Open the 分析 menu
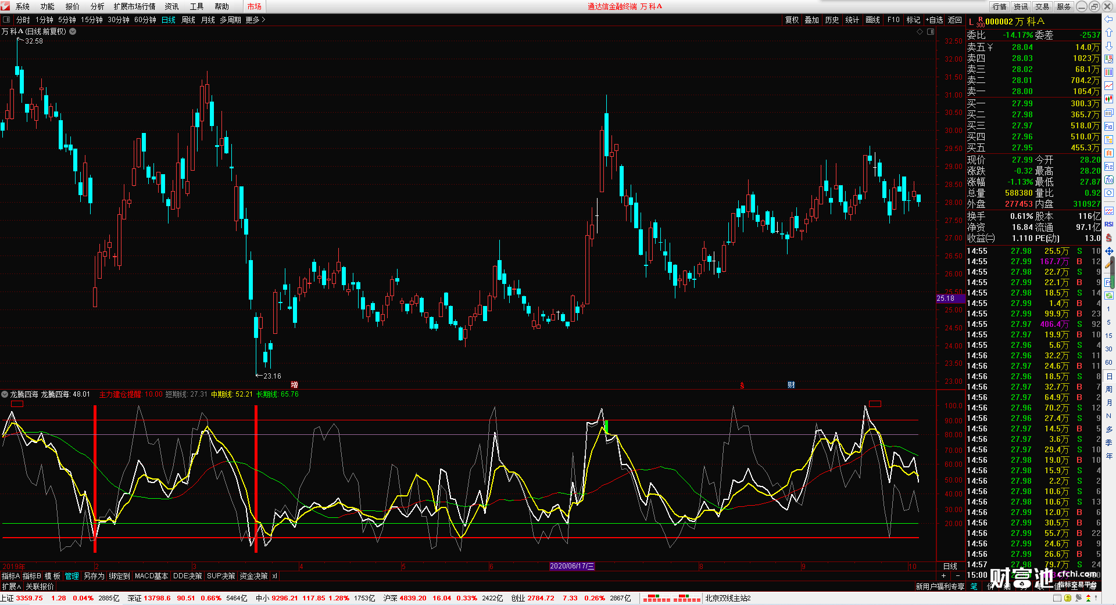This screenshot has height=605, width=1116. tap(98, 6)
